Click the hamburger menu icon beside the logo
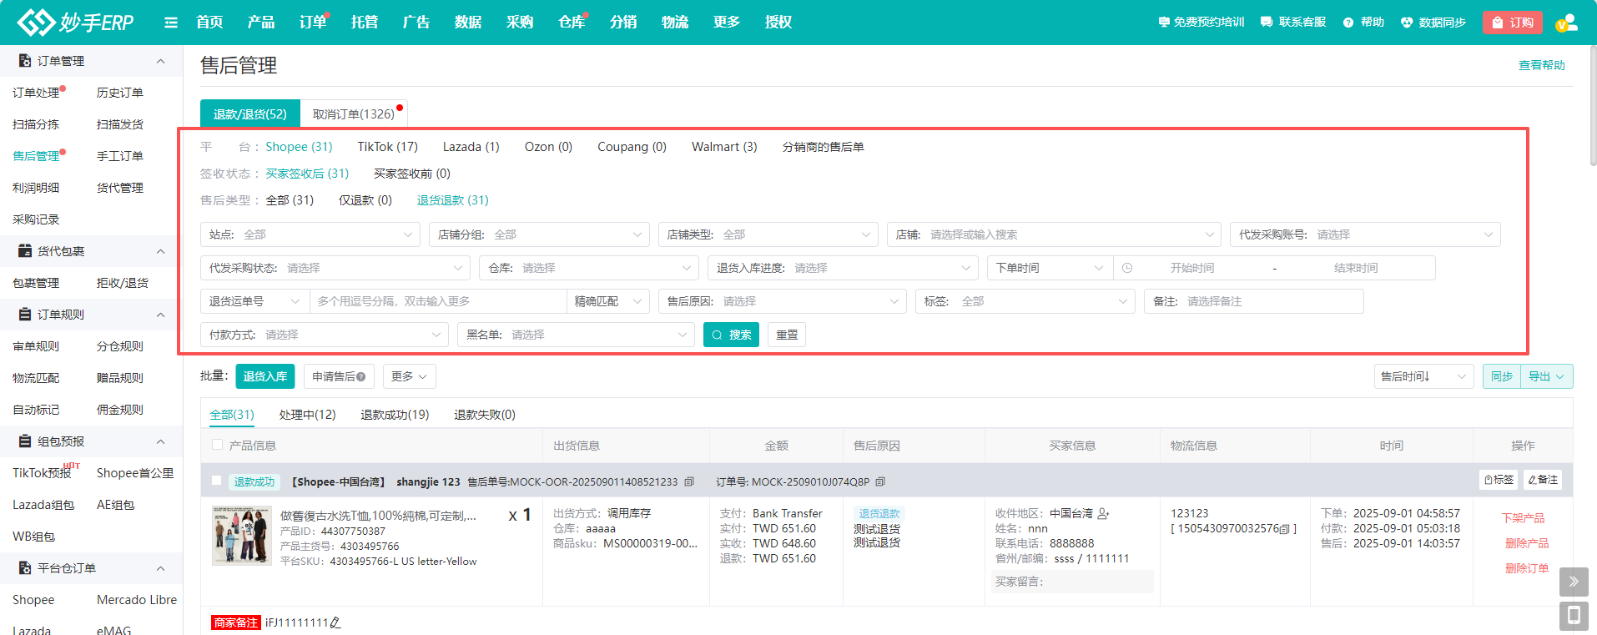This screenshot has width=1597, height=635. (171, 23)
